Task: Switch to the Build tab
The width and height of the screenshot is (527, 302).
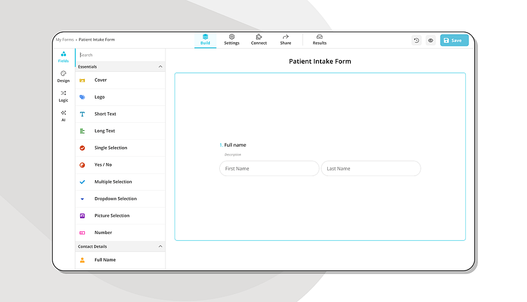Action: 205,40
